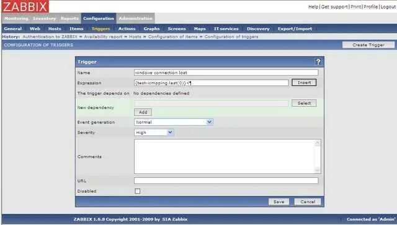
Task: Go to Maps submenu
Action: pos(200,29)
